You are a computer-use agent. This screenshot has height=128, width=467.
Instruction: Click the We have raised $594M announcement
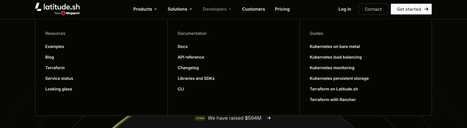tap(235, 118)
